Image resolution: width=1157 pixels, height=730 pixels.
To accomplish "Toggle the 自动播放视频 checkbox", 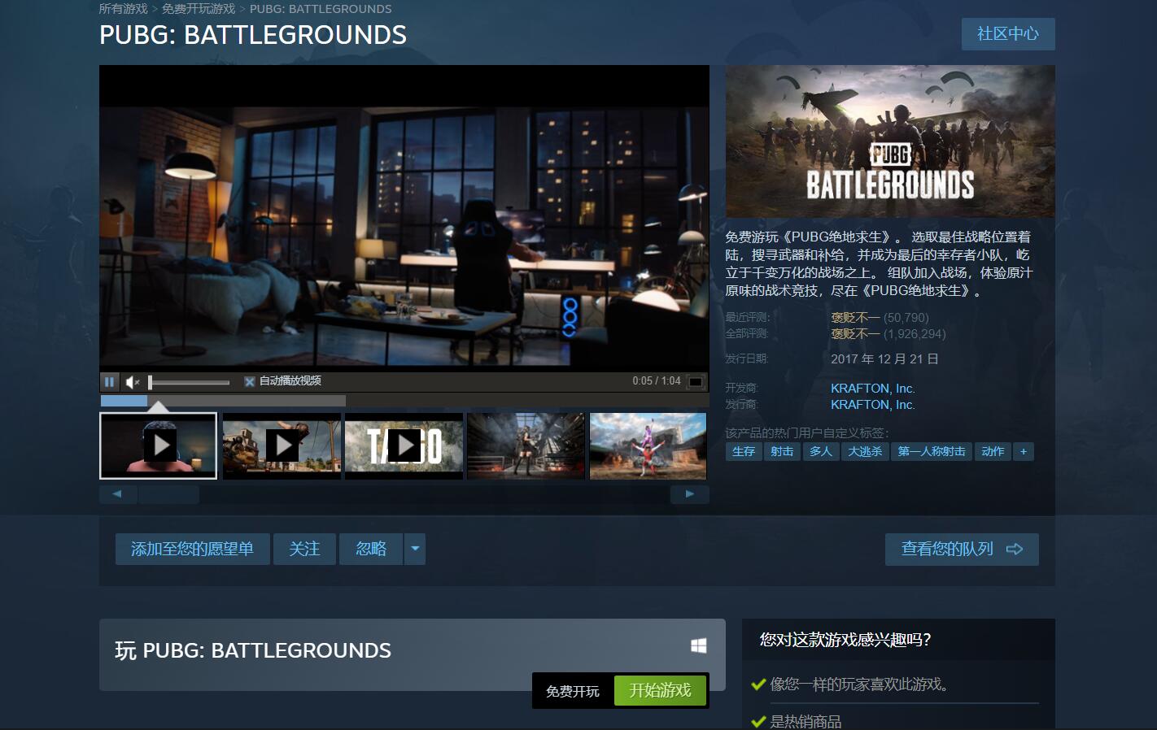I will (x=250, y=381).
